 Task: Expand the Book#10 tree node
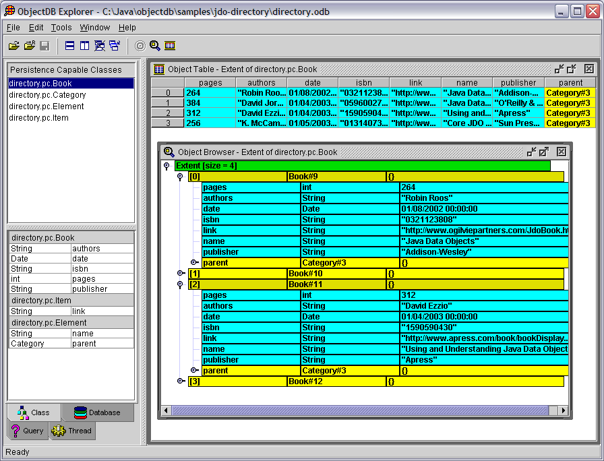click(x=181, y=274)
